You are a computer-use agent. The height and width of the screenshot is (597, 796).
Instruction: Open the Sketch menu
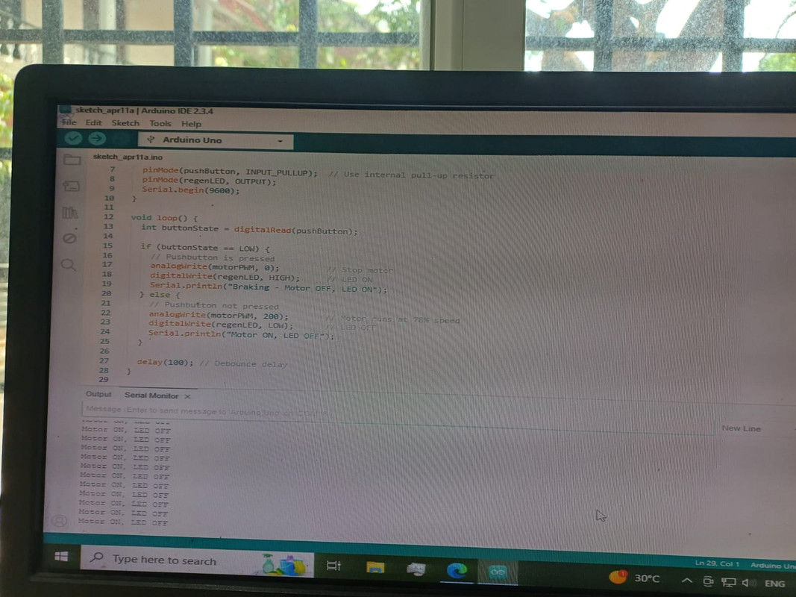[x=125, y=123]
